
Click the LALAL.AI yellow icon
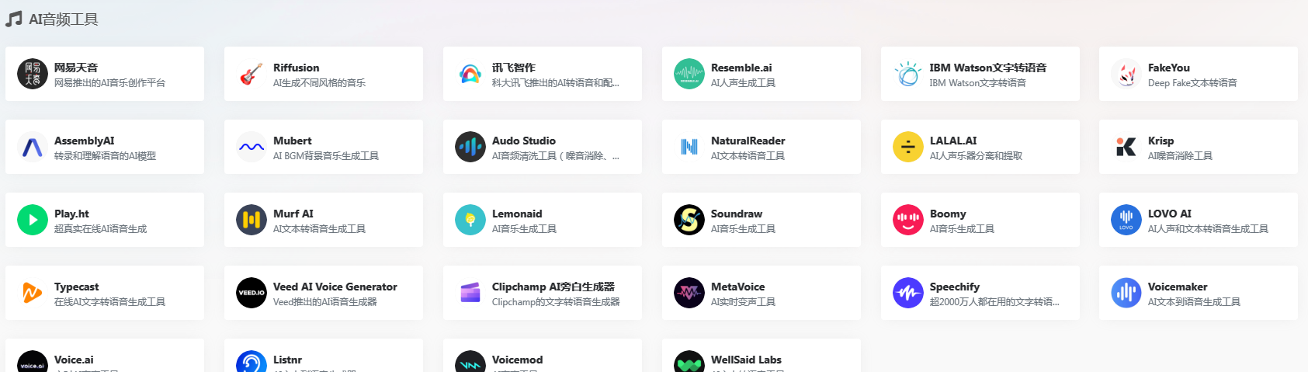908,147
